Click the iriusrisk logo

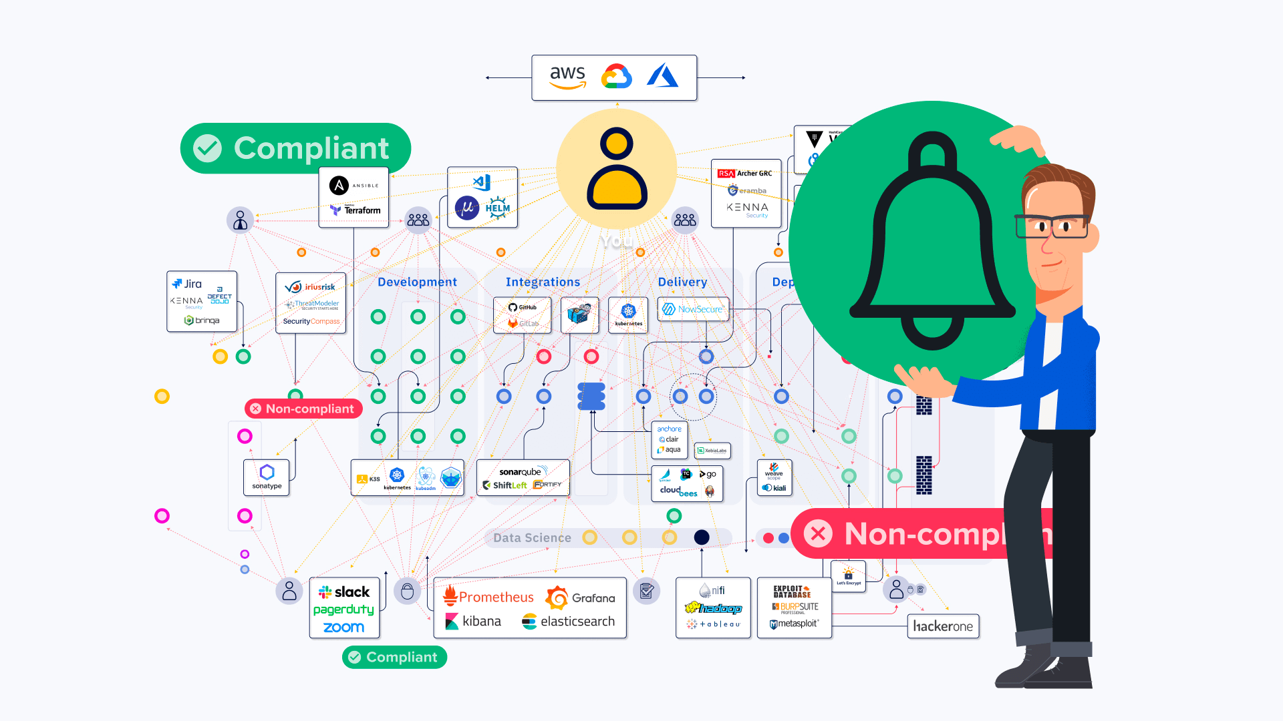(x=311, y=287)
